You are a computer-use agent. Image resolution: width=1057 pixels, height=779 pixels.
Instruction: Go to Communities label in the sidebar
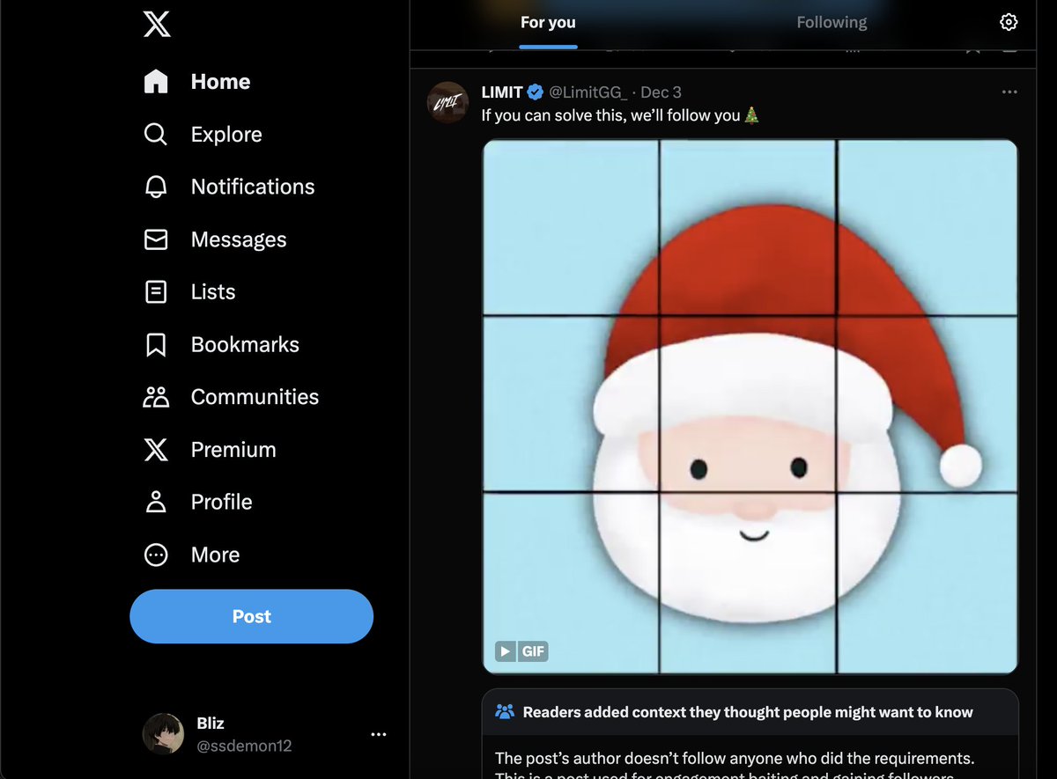pos(255,397)
